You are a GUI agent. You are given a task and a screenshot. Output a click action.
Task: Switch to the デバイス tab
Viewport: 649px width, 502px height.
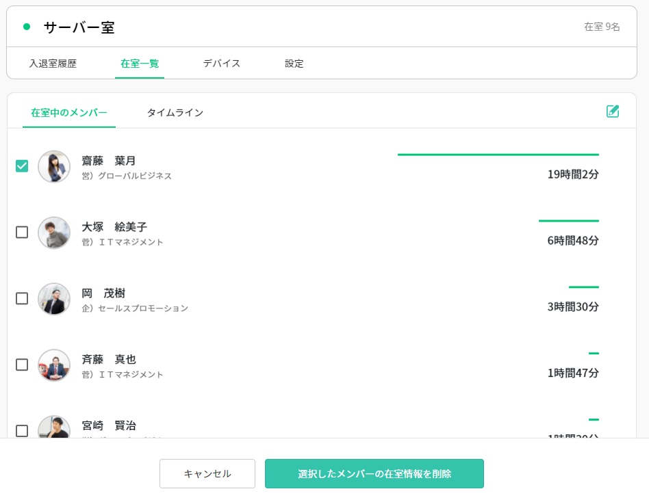click(x=221, y=64)
